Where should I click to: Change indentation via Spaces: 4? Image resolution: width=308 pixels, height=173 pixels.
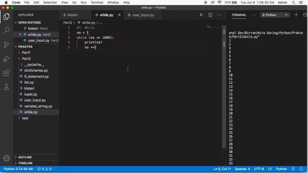pos(243,169)
